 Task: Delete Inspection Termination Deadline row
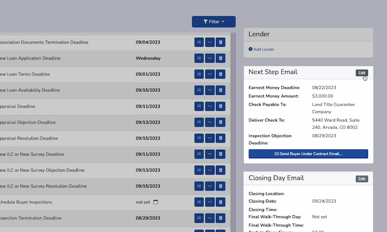point(221,218)
